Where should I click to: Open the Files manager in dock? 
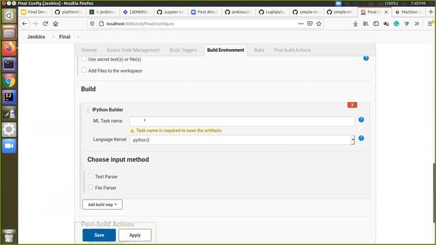pos(9,32)
